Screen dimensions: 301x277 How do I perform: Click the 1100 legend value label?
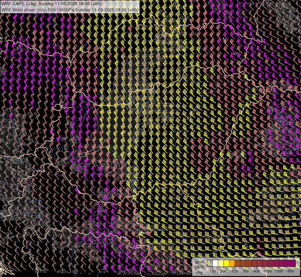click(267, 271)
